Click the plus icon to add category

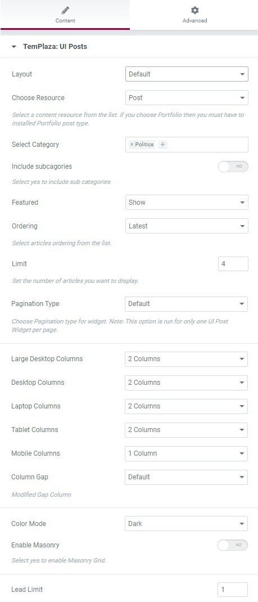(x=162, y=145)
